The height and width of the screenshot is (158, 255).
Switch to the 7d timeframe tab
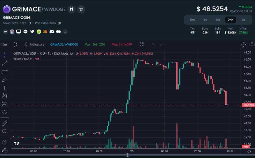coord(243,20)
